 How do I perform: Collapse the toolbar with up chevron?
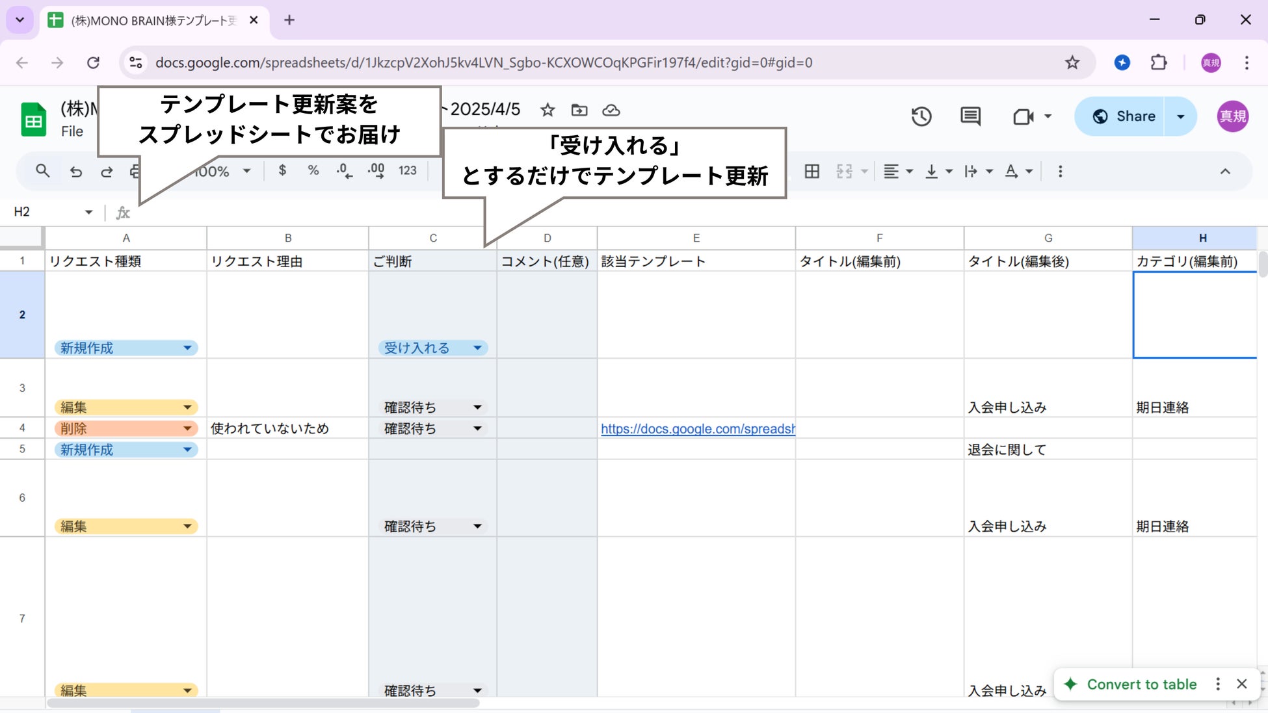coord(1225,172)
